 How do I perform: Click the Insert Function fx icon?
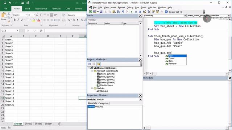[x=41, y=30]
